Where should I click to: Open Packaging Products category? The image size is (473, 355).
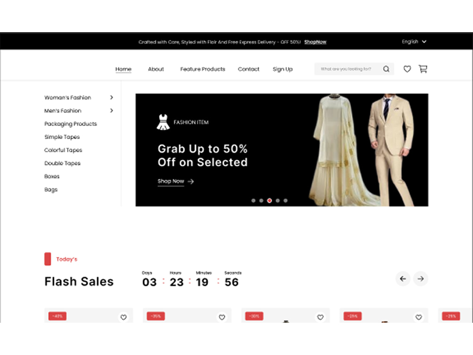pyautogui.click(x=70, y=124)
